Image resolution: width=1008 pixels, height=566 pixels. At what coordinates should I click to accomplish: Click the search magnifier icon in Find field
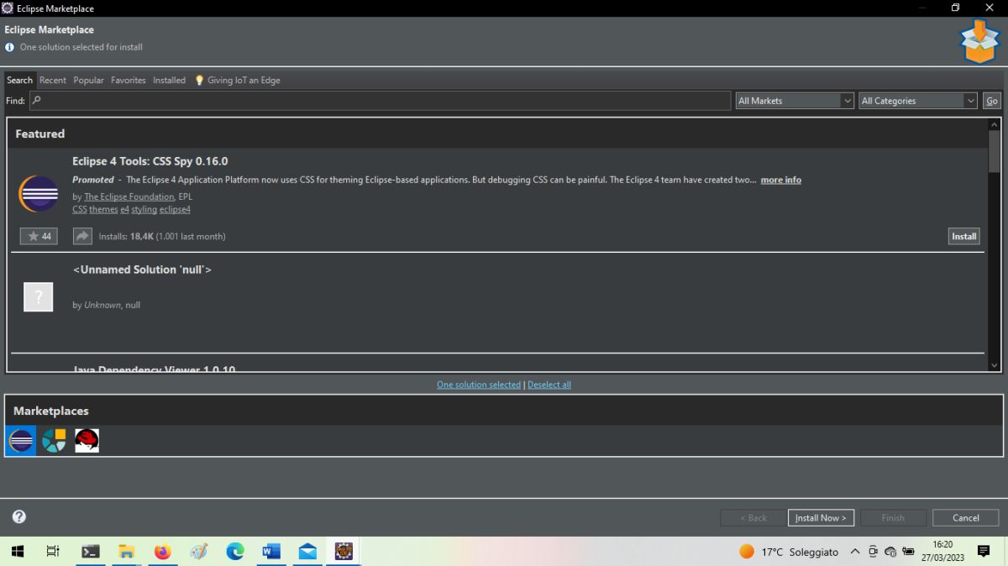(37, 100)
